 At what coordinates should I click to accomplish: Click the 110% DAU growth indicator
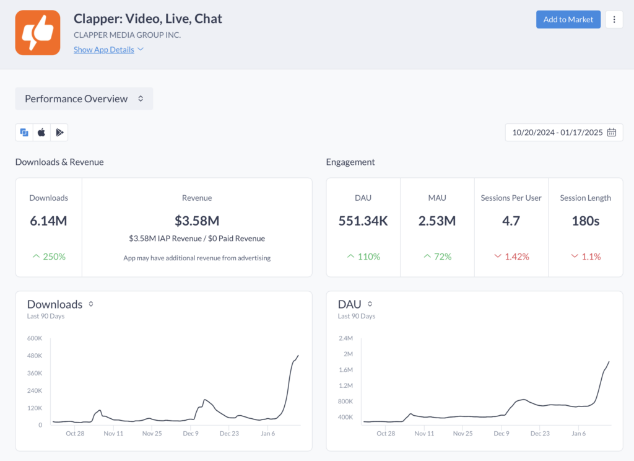click(363, 257)
